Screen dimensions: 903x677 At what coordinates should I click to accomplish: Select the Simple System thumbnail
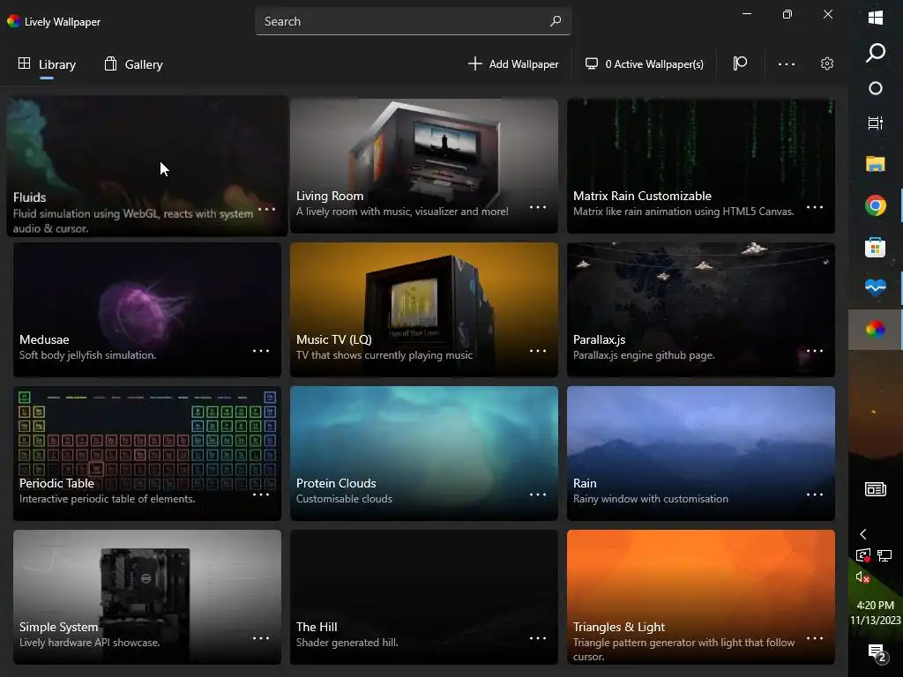point(147,597)
